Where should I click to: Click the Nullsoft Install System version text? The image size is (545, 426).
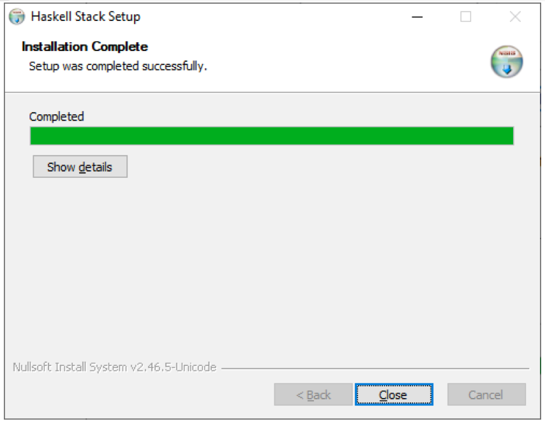[114, 367]
